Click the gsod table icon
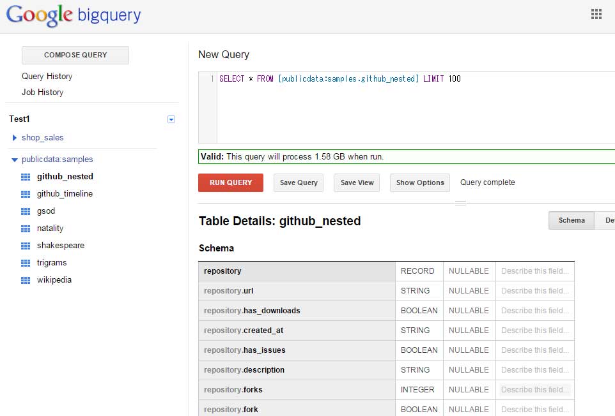This screenshot has height=416, width=615. coord(26,211)
